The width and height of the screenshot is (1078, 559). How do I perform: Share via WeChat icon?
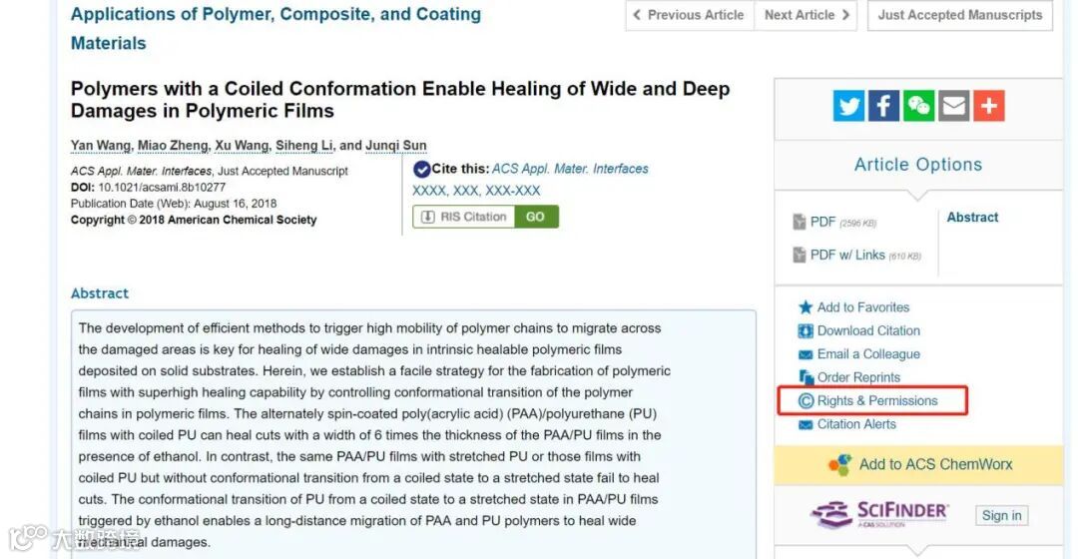[919, 106]
